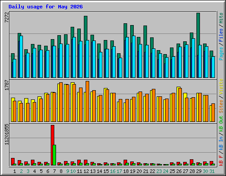Viewport: 226px width, 176px height.
Task: Click the day label '20' on the x-axis
Action: click(x=139, y=171)
